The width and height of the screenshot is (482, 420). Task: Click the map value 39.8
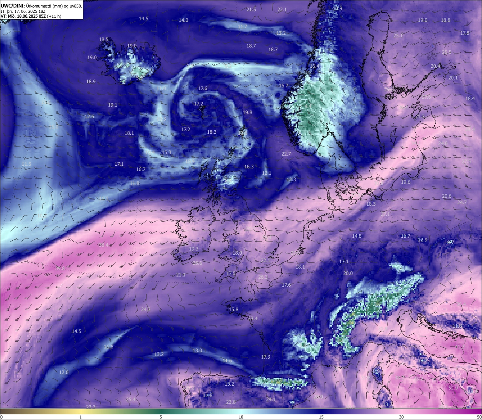(60, 269)
